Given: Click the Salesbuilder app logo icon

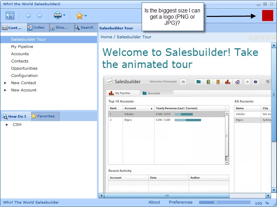Looking at the screenshot, I should pyautogui.click(x=110, y=81).
